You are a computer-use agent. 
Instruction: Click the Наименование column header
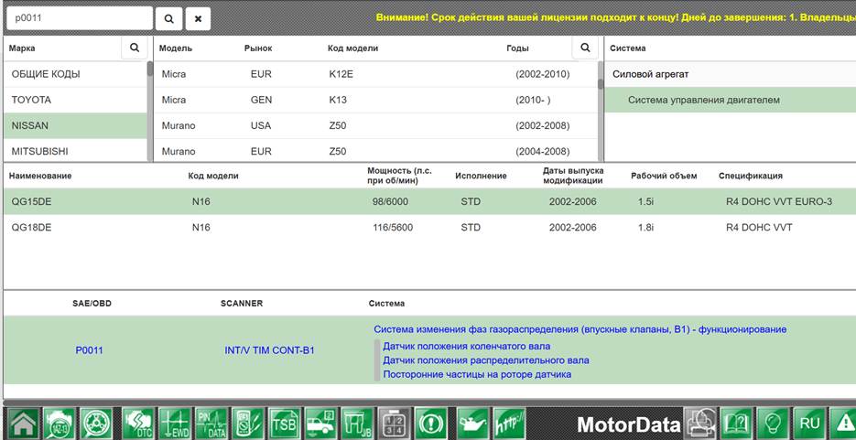(x=40, y=176)
